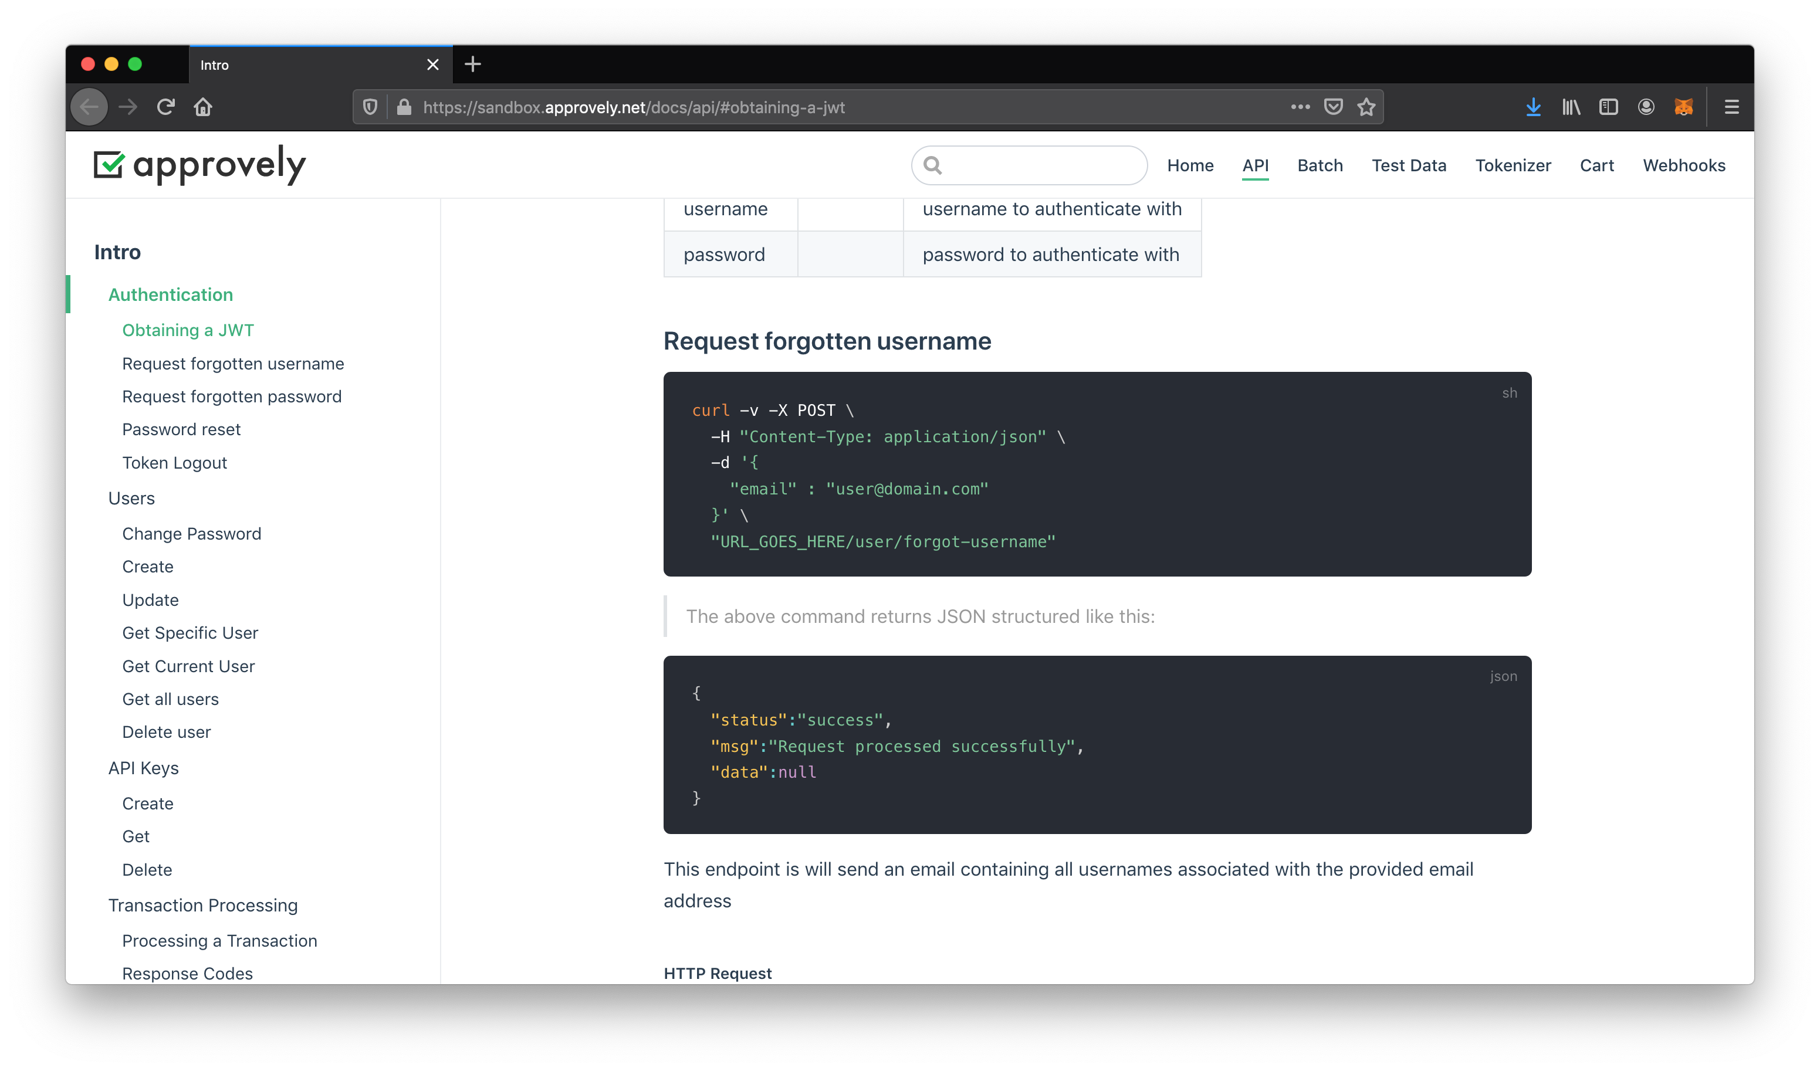Open the MetaMask extension

[1683, 106]
